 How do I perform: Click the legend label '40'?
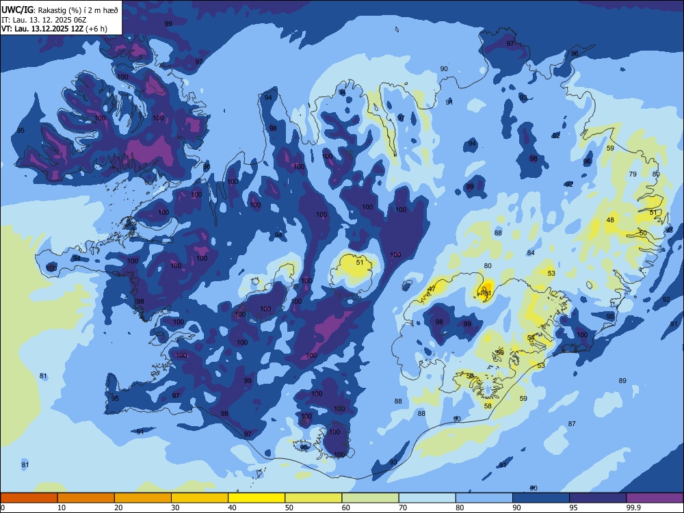tap(233, 508)
